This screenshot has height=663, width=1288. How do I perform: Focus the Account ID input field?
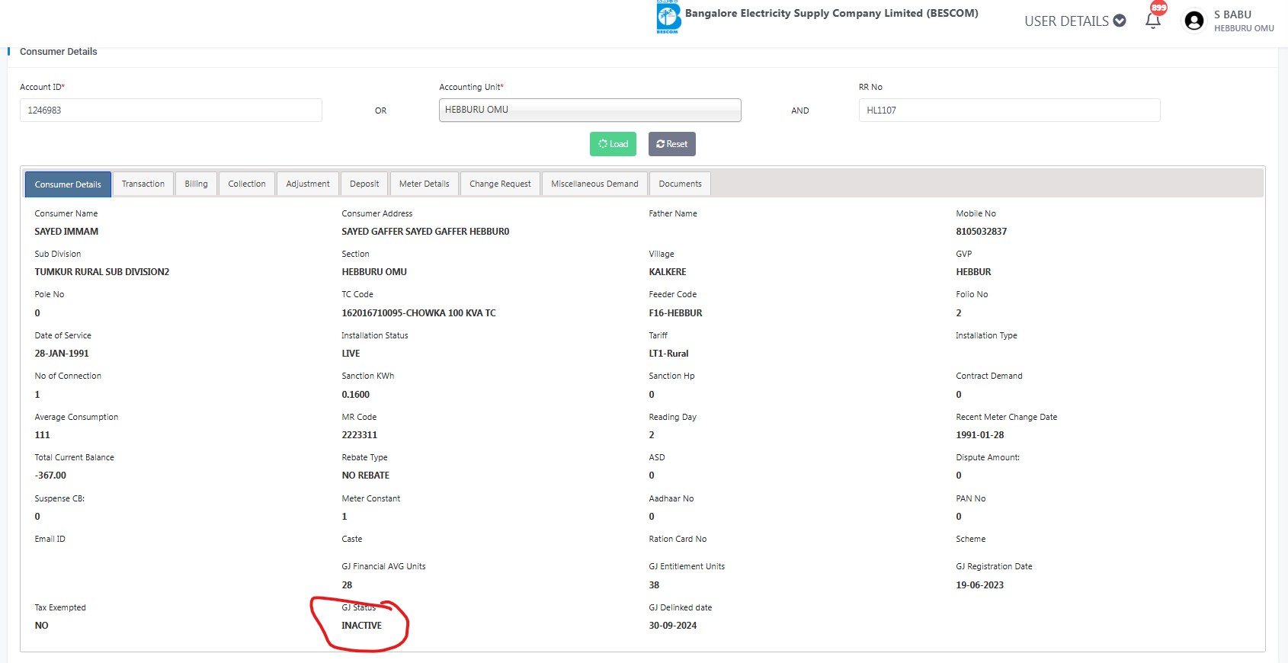coord(171,110)
